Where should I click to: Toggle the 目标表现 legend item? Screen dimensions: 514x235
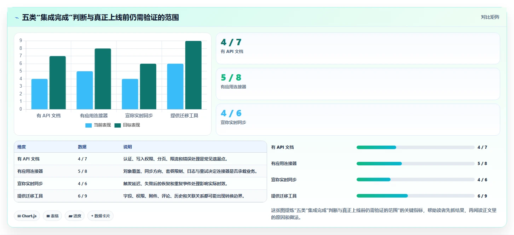pyautogui.click(x=127, y=125)
